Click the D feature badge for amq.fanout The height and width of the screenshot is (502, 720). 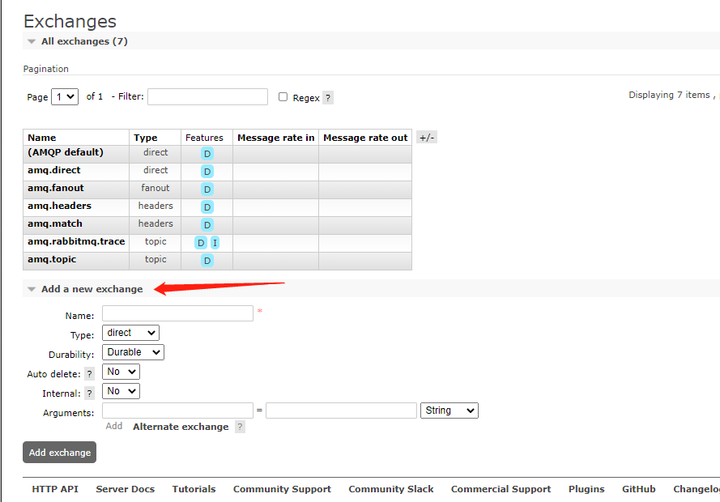207,189
